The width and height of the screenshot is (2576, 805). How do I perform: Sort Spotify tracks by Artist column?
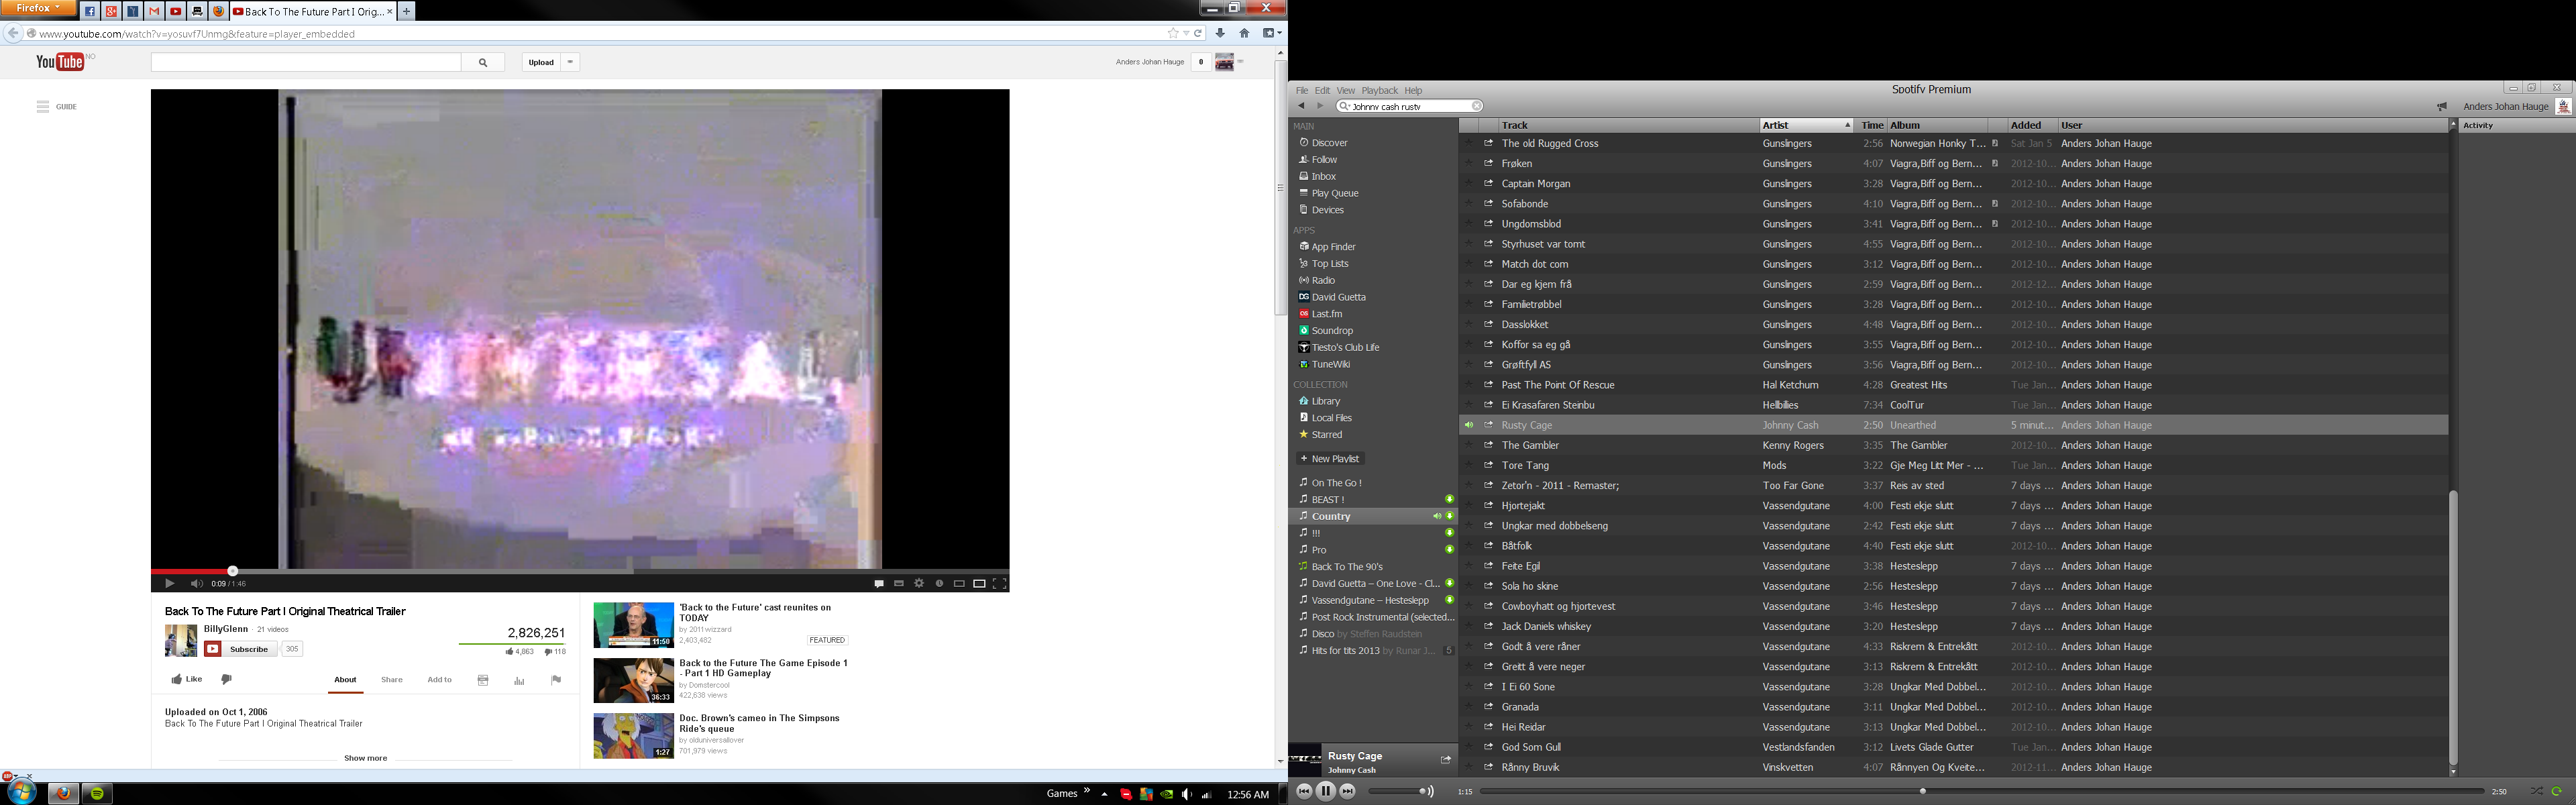pos(1806,125)
